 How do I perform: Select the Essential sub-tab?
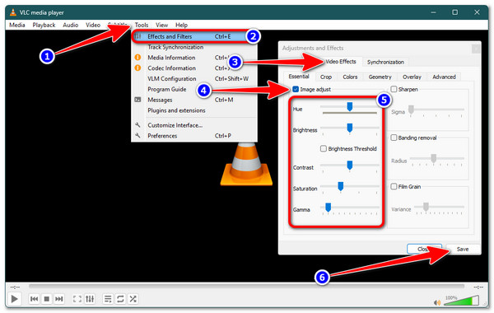[299, 77]
